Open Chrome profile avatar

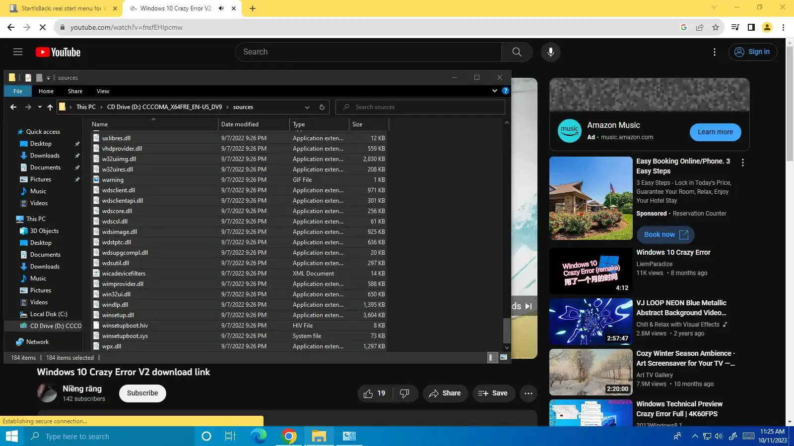tap(767, 27)
